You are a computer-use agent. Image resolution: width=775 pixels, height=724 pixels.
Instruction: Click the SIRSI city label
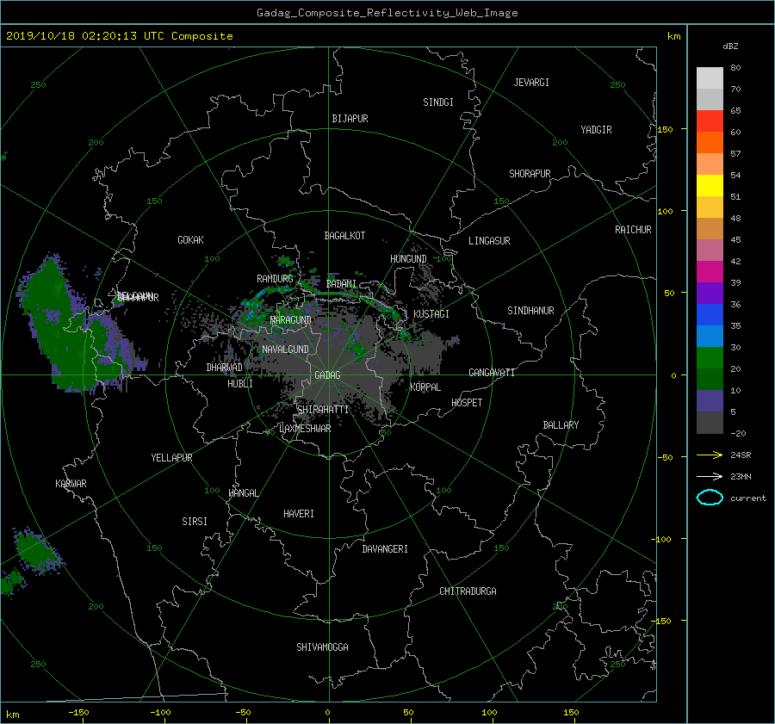(x=195, y=522)
